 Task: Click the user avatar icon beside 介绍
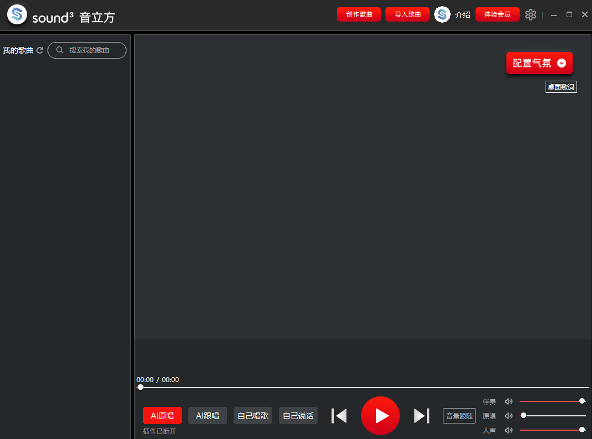pyautogui.click(x=442, y=15)
